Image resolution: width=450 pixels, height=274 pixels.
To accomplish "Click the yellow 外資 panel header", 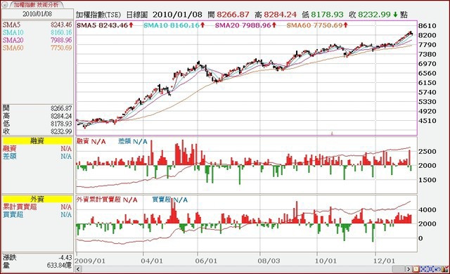I will point(37,199).
